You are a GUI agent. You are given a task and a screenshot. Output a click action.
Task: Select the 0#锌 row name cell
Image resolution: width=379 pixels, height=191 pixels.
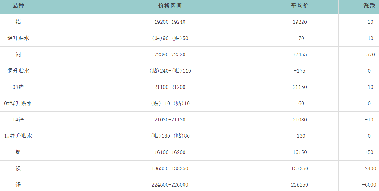[x=18, y=87]
